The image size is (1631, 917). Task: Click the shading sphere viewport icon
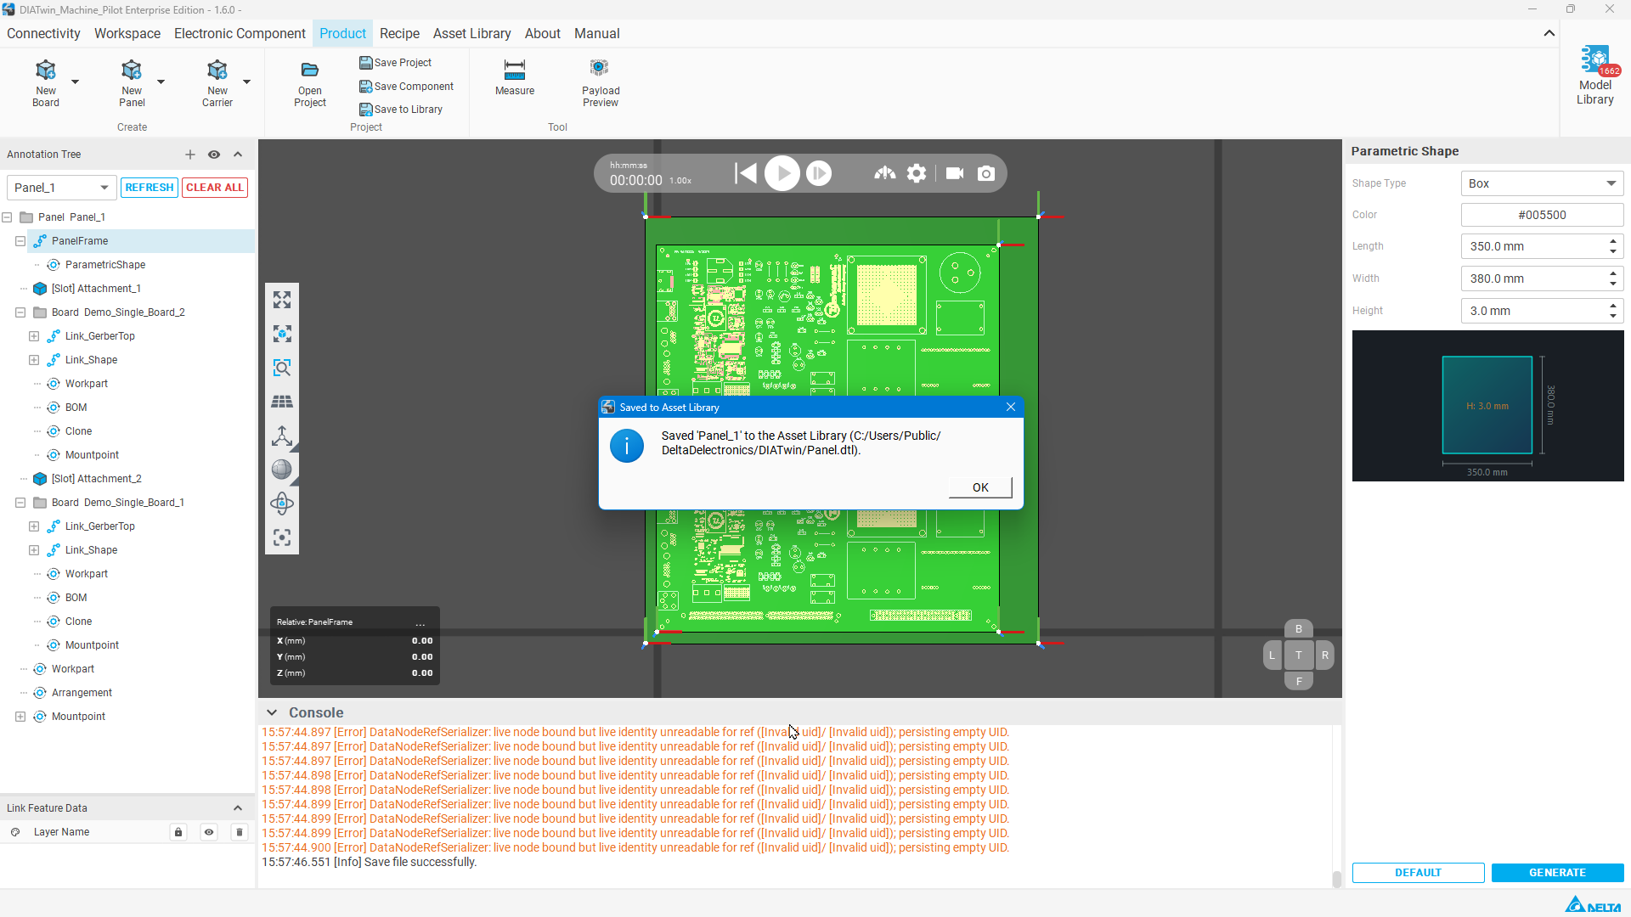(x=282, y=470)
